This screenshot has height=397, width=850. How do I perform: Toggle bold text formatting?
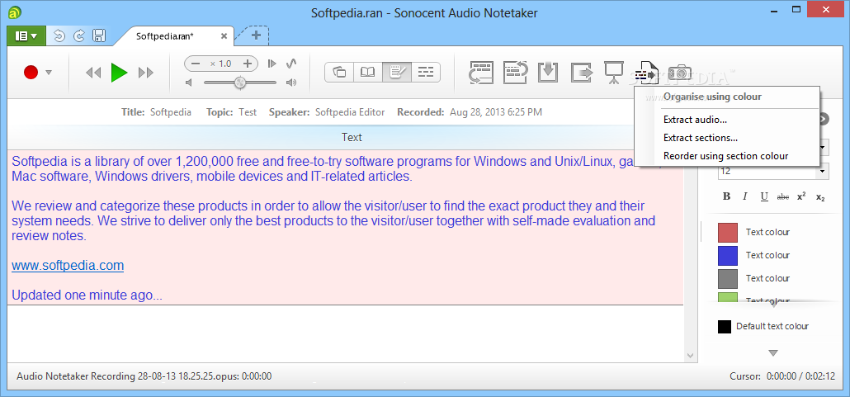coord(727,197)
